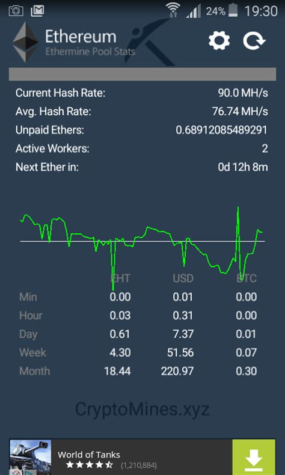Image resolution: width=285 pixels, height=475 pixels.
Task: Tap the Ethermine Pool Stats subtitle
Action: click(90, 52)
